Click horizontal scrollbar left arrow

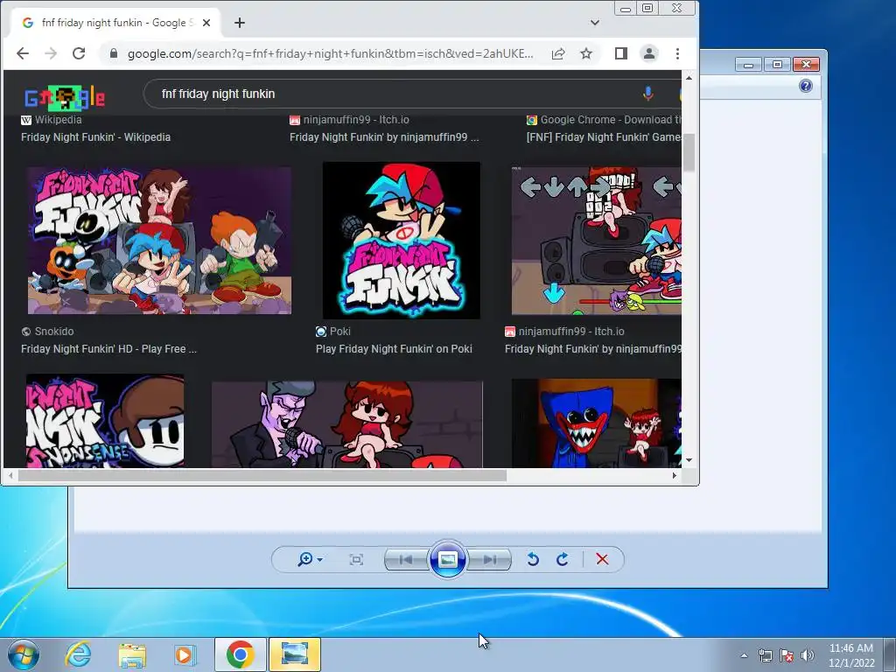tap(10, 475)
